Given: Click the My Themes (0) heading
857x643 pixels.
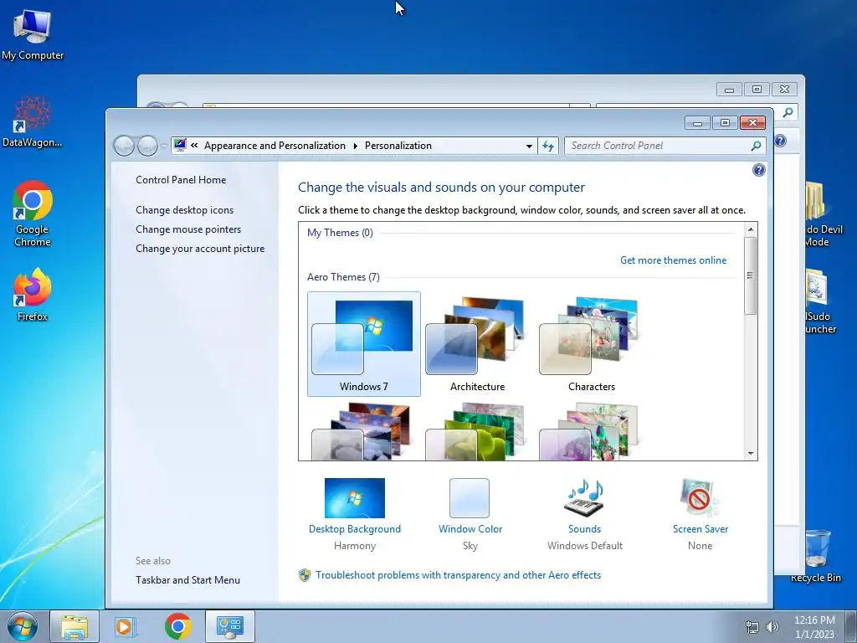Looking at the screenshot, I should [x=340, y=233].
